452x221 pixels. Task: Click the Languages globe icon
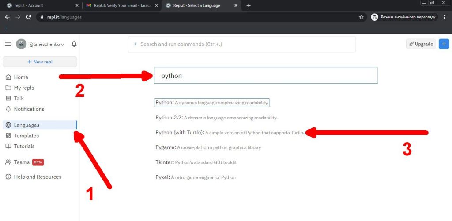[x=8, y=125]
